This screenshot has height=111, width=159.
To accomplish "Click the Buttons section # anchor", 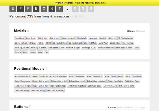I will pos(29,107).
